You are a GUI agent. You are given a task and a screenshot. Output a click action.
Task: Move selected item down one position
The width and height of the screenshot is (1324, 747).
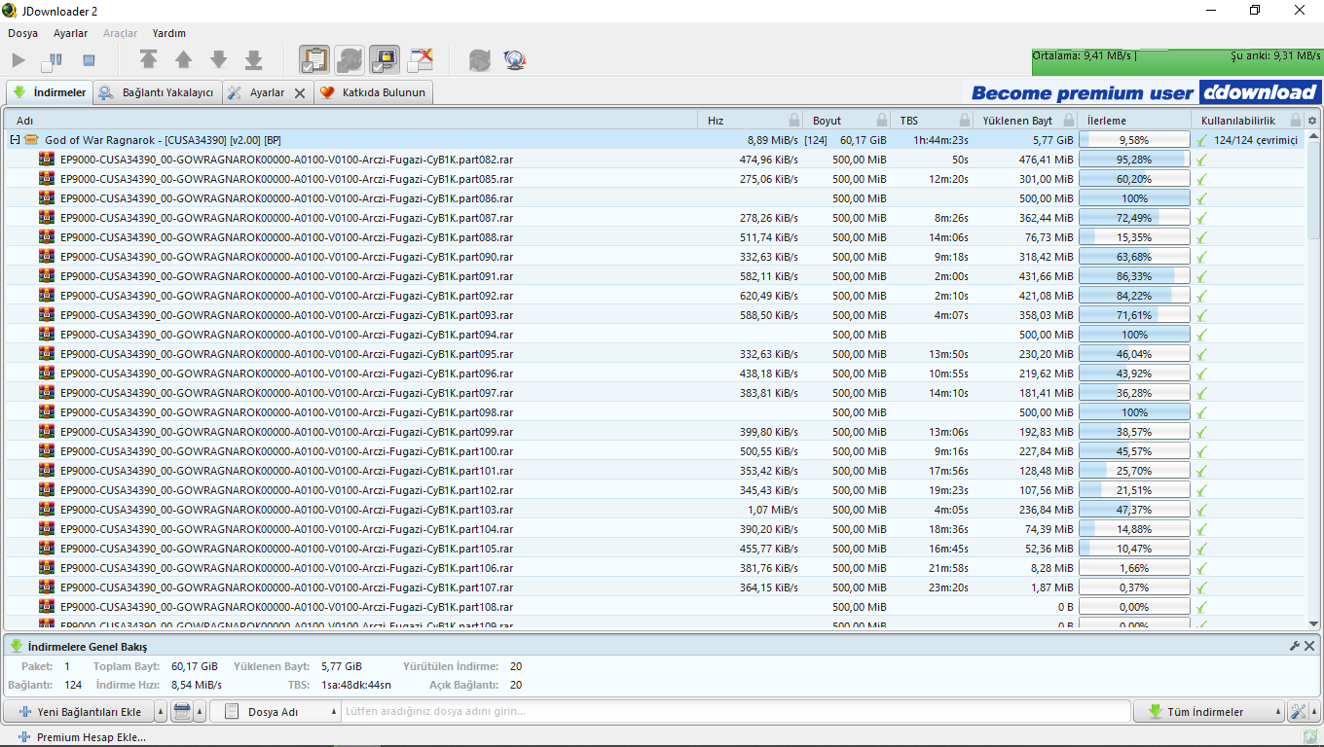(218, 60)
